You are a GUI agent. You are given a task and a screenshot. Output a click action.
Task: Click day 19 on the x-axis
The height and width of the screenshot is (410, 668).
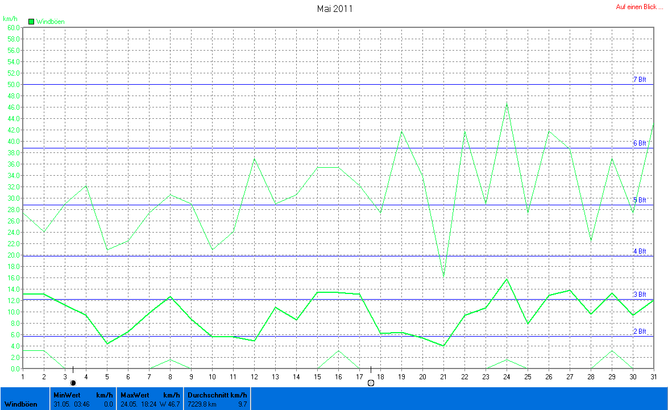coord(401,377)
